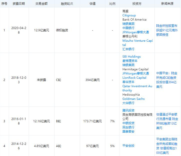181x156 pixels.
Task: Click the 高盛 investor text
Action: tap(125, 11)
